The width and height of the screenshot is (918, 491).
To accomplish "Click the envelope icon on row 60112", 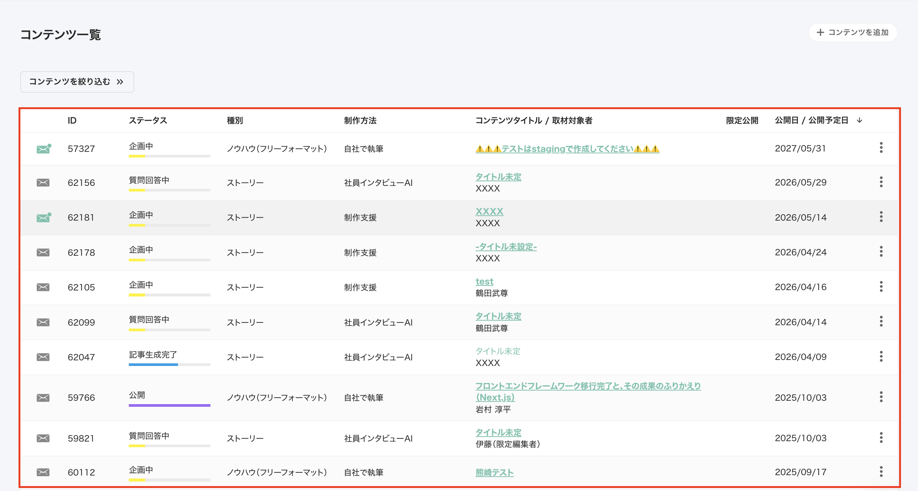I will point(43,472).
